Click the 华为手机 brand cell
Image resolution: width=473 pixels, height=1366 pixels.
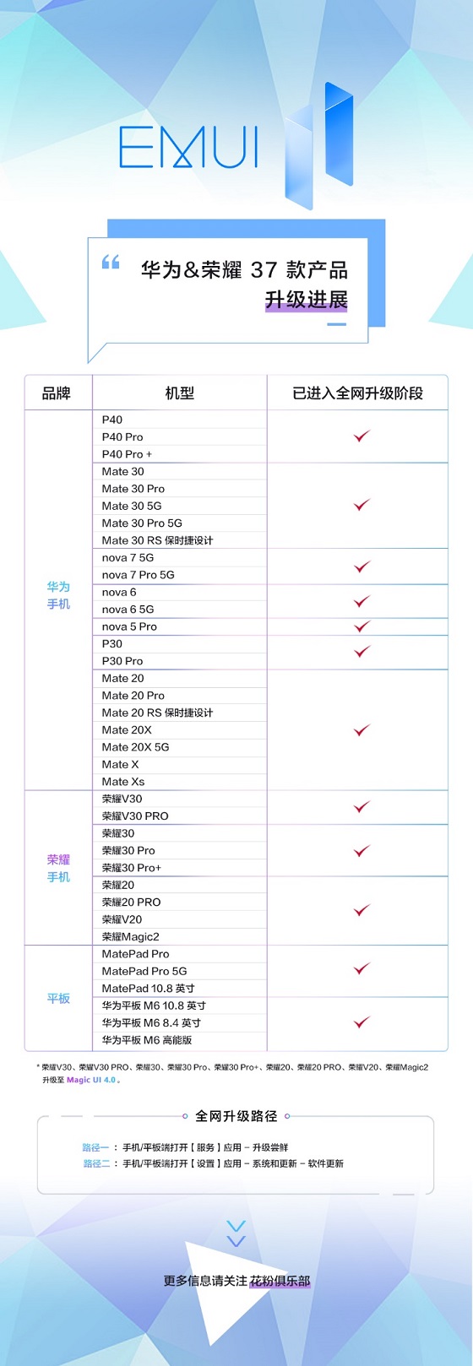pyautogui.click(x=58, y=595)
